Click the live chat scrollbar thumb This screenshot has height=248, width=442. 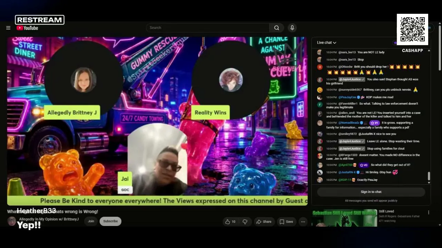pyautogui.click(x=429, y=176)
